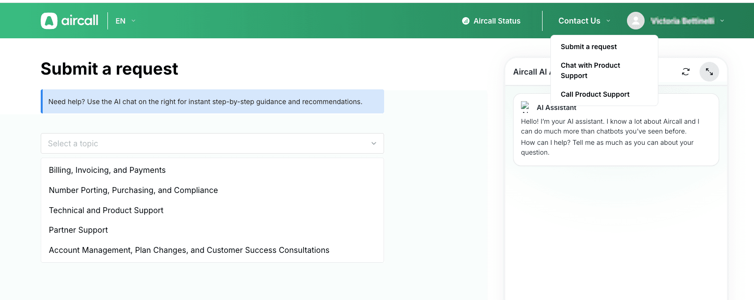Click the Aircall logo icon
This screenshot has height=300, width=754.
pyautogui.click(x=49, y=21)
